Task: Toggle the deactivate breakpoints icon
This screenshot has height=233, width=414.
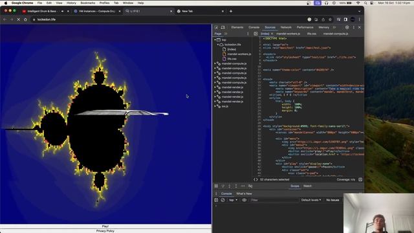Action: pyautogui.click(x=250, y=186)
